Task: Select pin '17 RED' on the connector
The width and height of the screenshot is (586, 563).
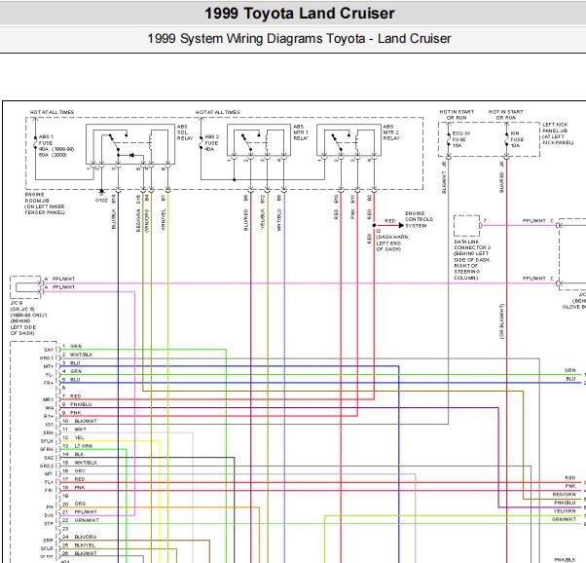Action: coord(74,479)
